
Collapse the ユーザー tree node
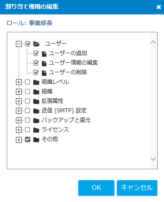coord(19,44)
